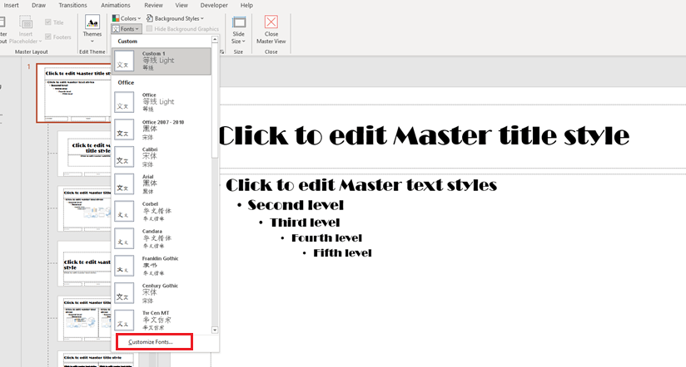Select the section header layout thumbnail

(85, 263)
